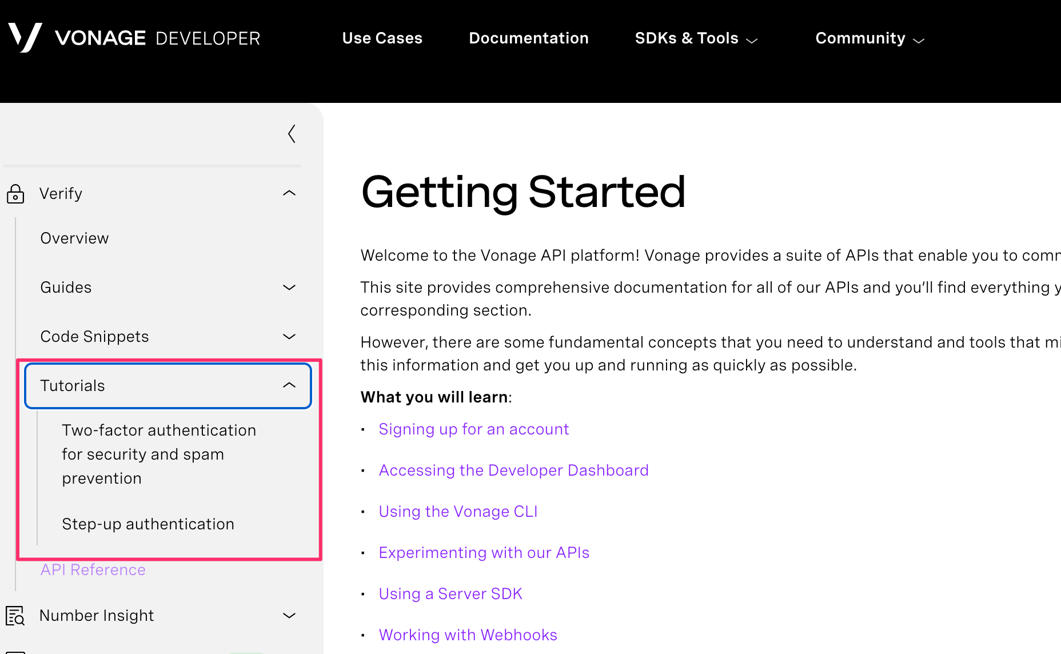Collapse the sidebar using the left-arrow icon
Viewport: 1061px width, 654px height.
point(292,133)
